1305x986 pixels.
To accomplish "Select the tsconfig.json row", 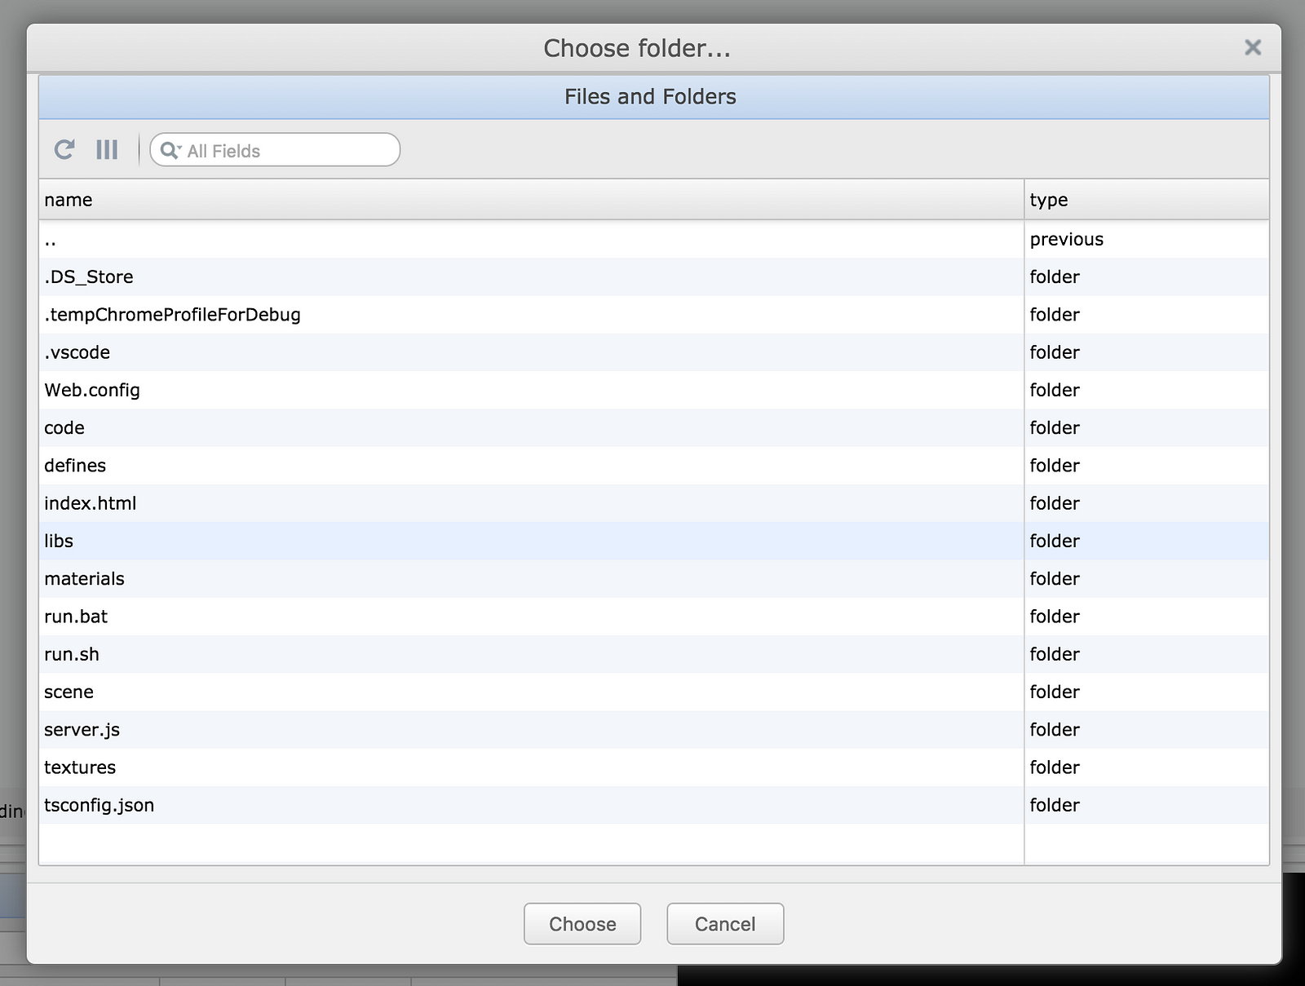I will pyautogui.click(x=654, y=805).
